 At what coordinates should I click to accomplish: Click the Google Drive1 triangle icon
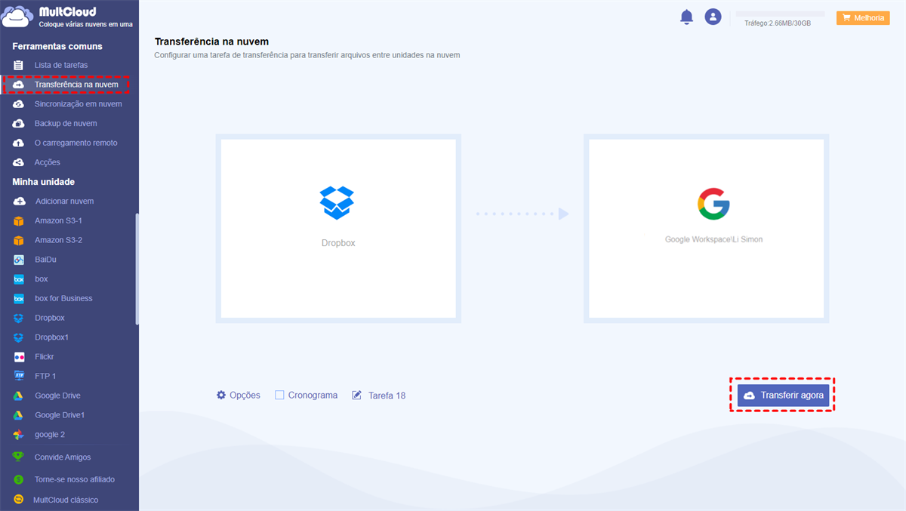click(19, 415)
